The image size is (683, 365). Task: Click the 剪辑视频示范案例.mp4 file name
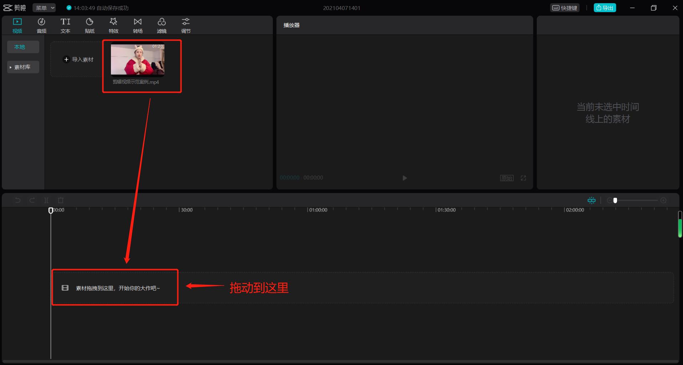point(136,82)
